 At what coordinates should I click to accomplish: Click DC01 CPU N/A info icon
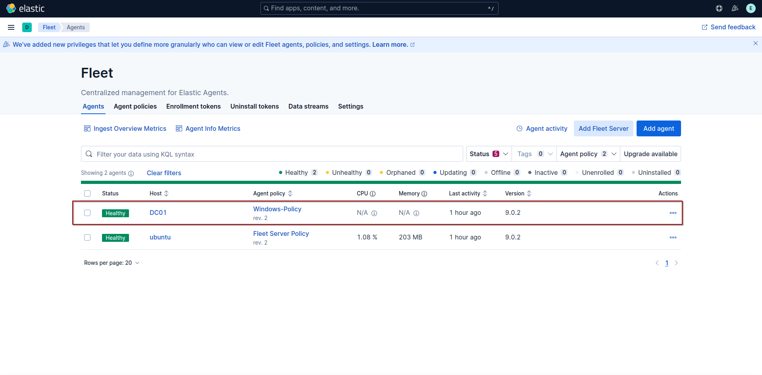click(x=374, y=213)
